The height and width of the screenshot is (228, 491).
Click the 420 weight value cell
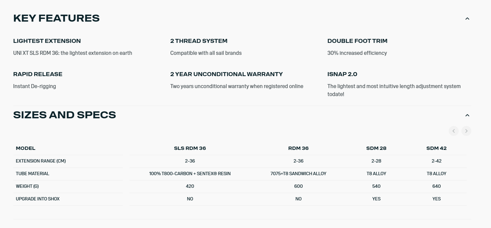190,186
